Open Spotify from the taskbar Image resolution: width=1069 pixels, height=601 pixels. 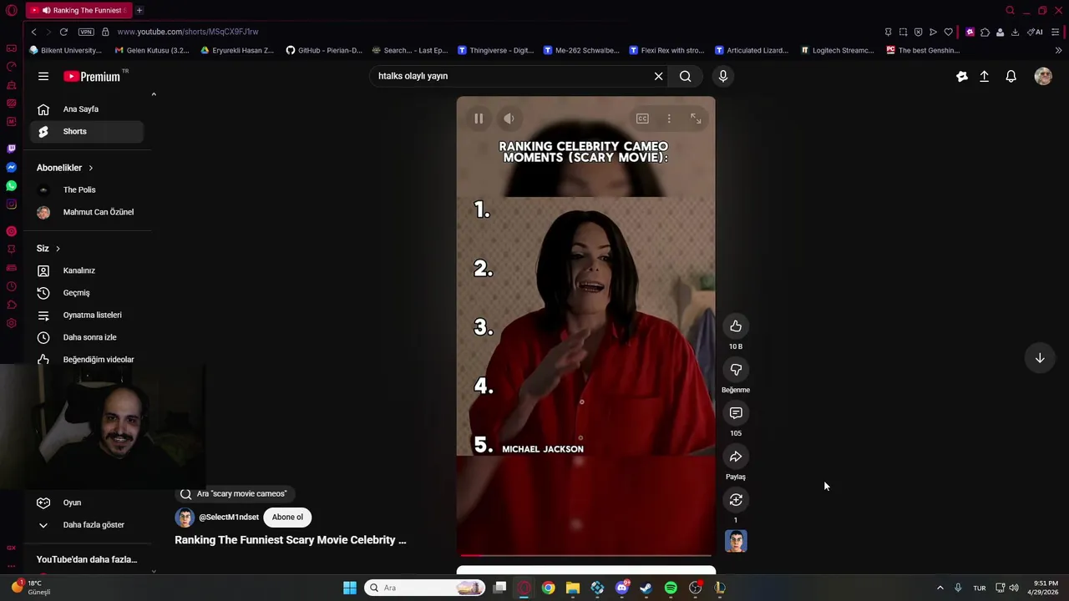[671, 588]
